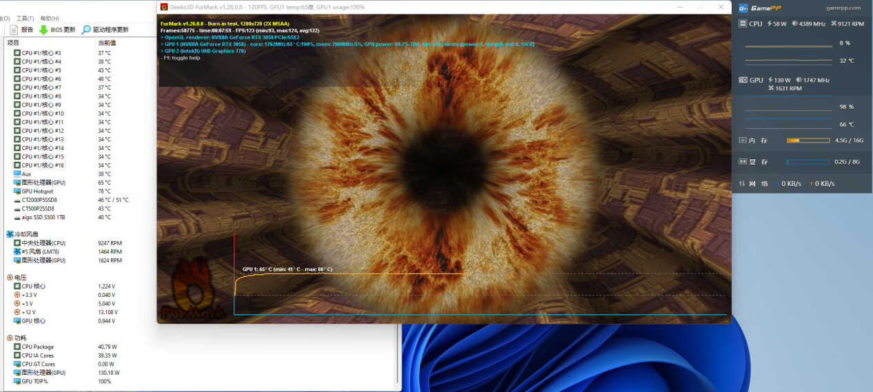
Task: Click the 当前值 column header
Action: pyautogui.click(x=107, y=43)
